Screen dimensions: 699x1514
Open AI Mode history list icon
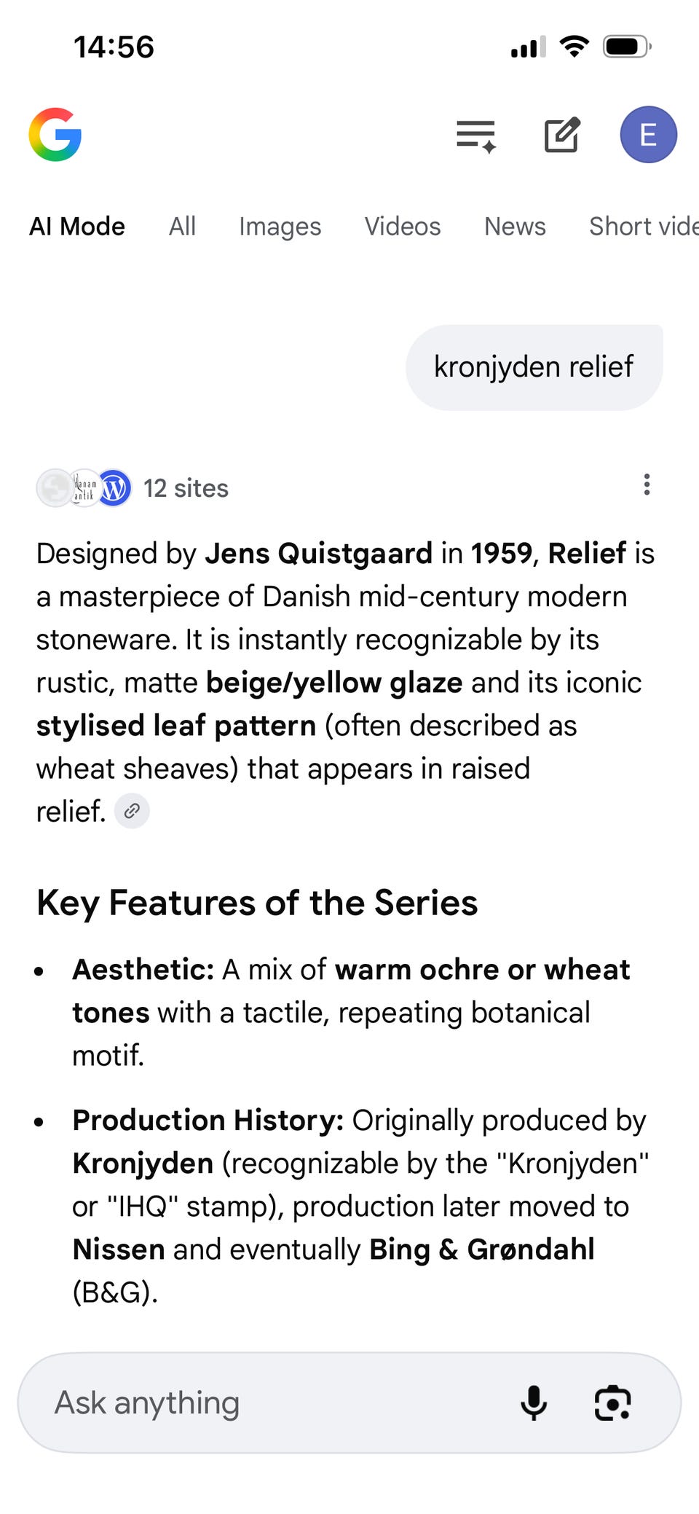coord(476,136)
